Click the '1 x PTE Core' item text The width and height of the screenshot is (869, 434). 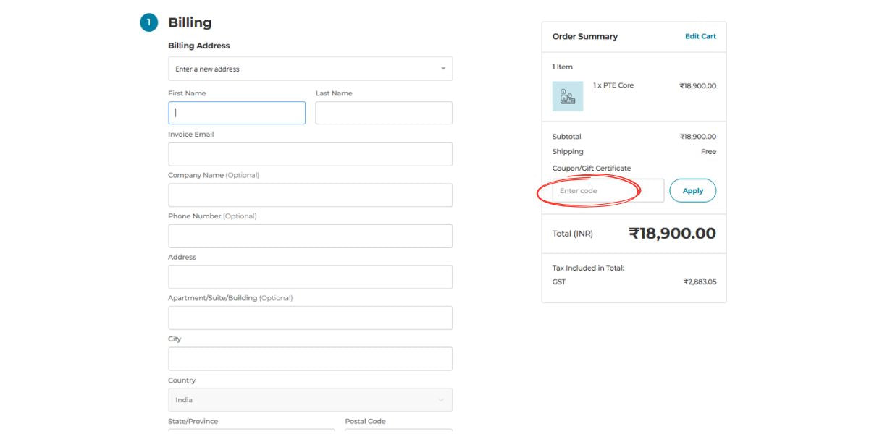tap(613, 85)
